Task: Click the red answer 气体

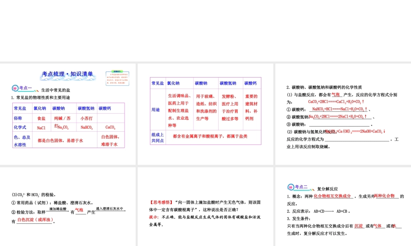Action: [377, 226]
